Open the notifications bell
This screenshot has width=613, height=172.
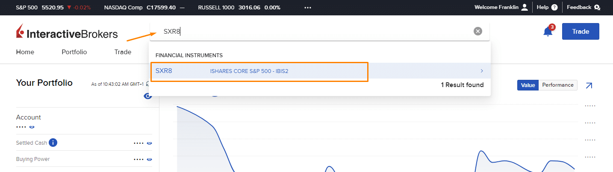click(548, 31)
